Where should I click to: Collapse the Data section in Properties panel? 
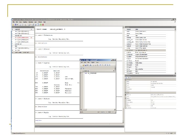[x=125, y=93]
